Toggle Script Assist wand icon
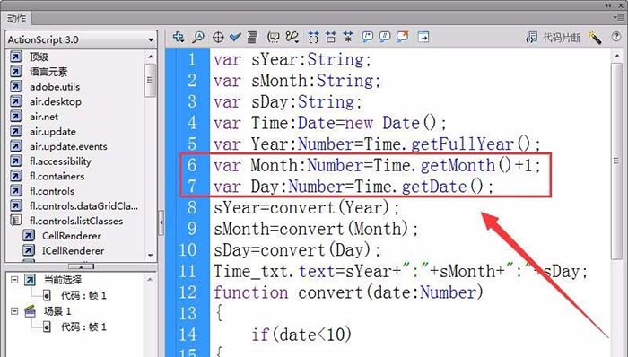Viewport: 628px width, 357px height. pos(595,38)
